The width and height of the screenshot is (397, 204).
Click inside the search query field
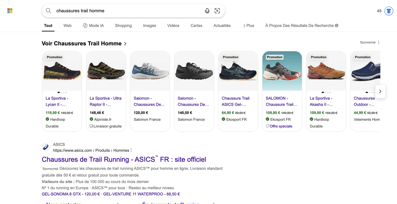(128, 11)
